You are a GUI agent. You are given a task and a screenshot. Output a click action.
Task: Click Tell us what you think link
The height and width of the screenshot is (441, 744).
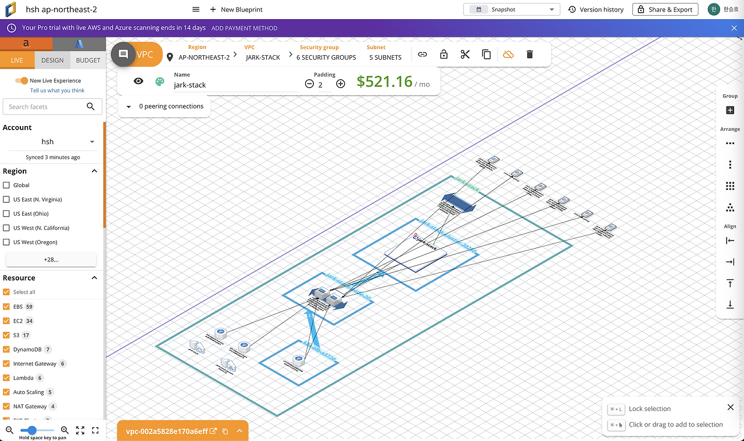pos(58,91)
